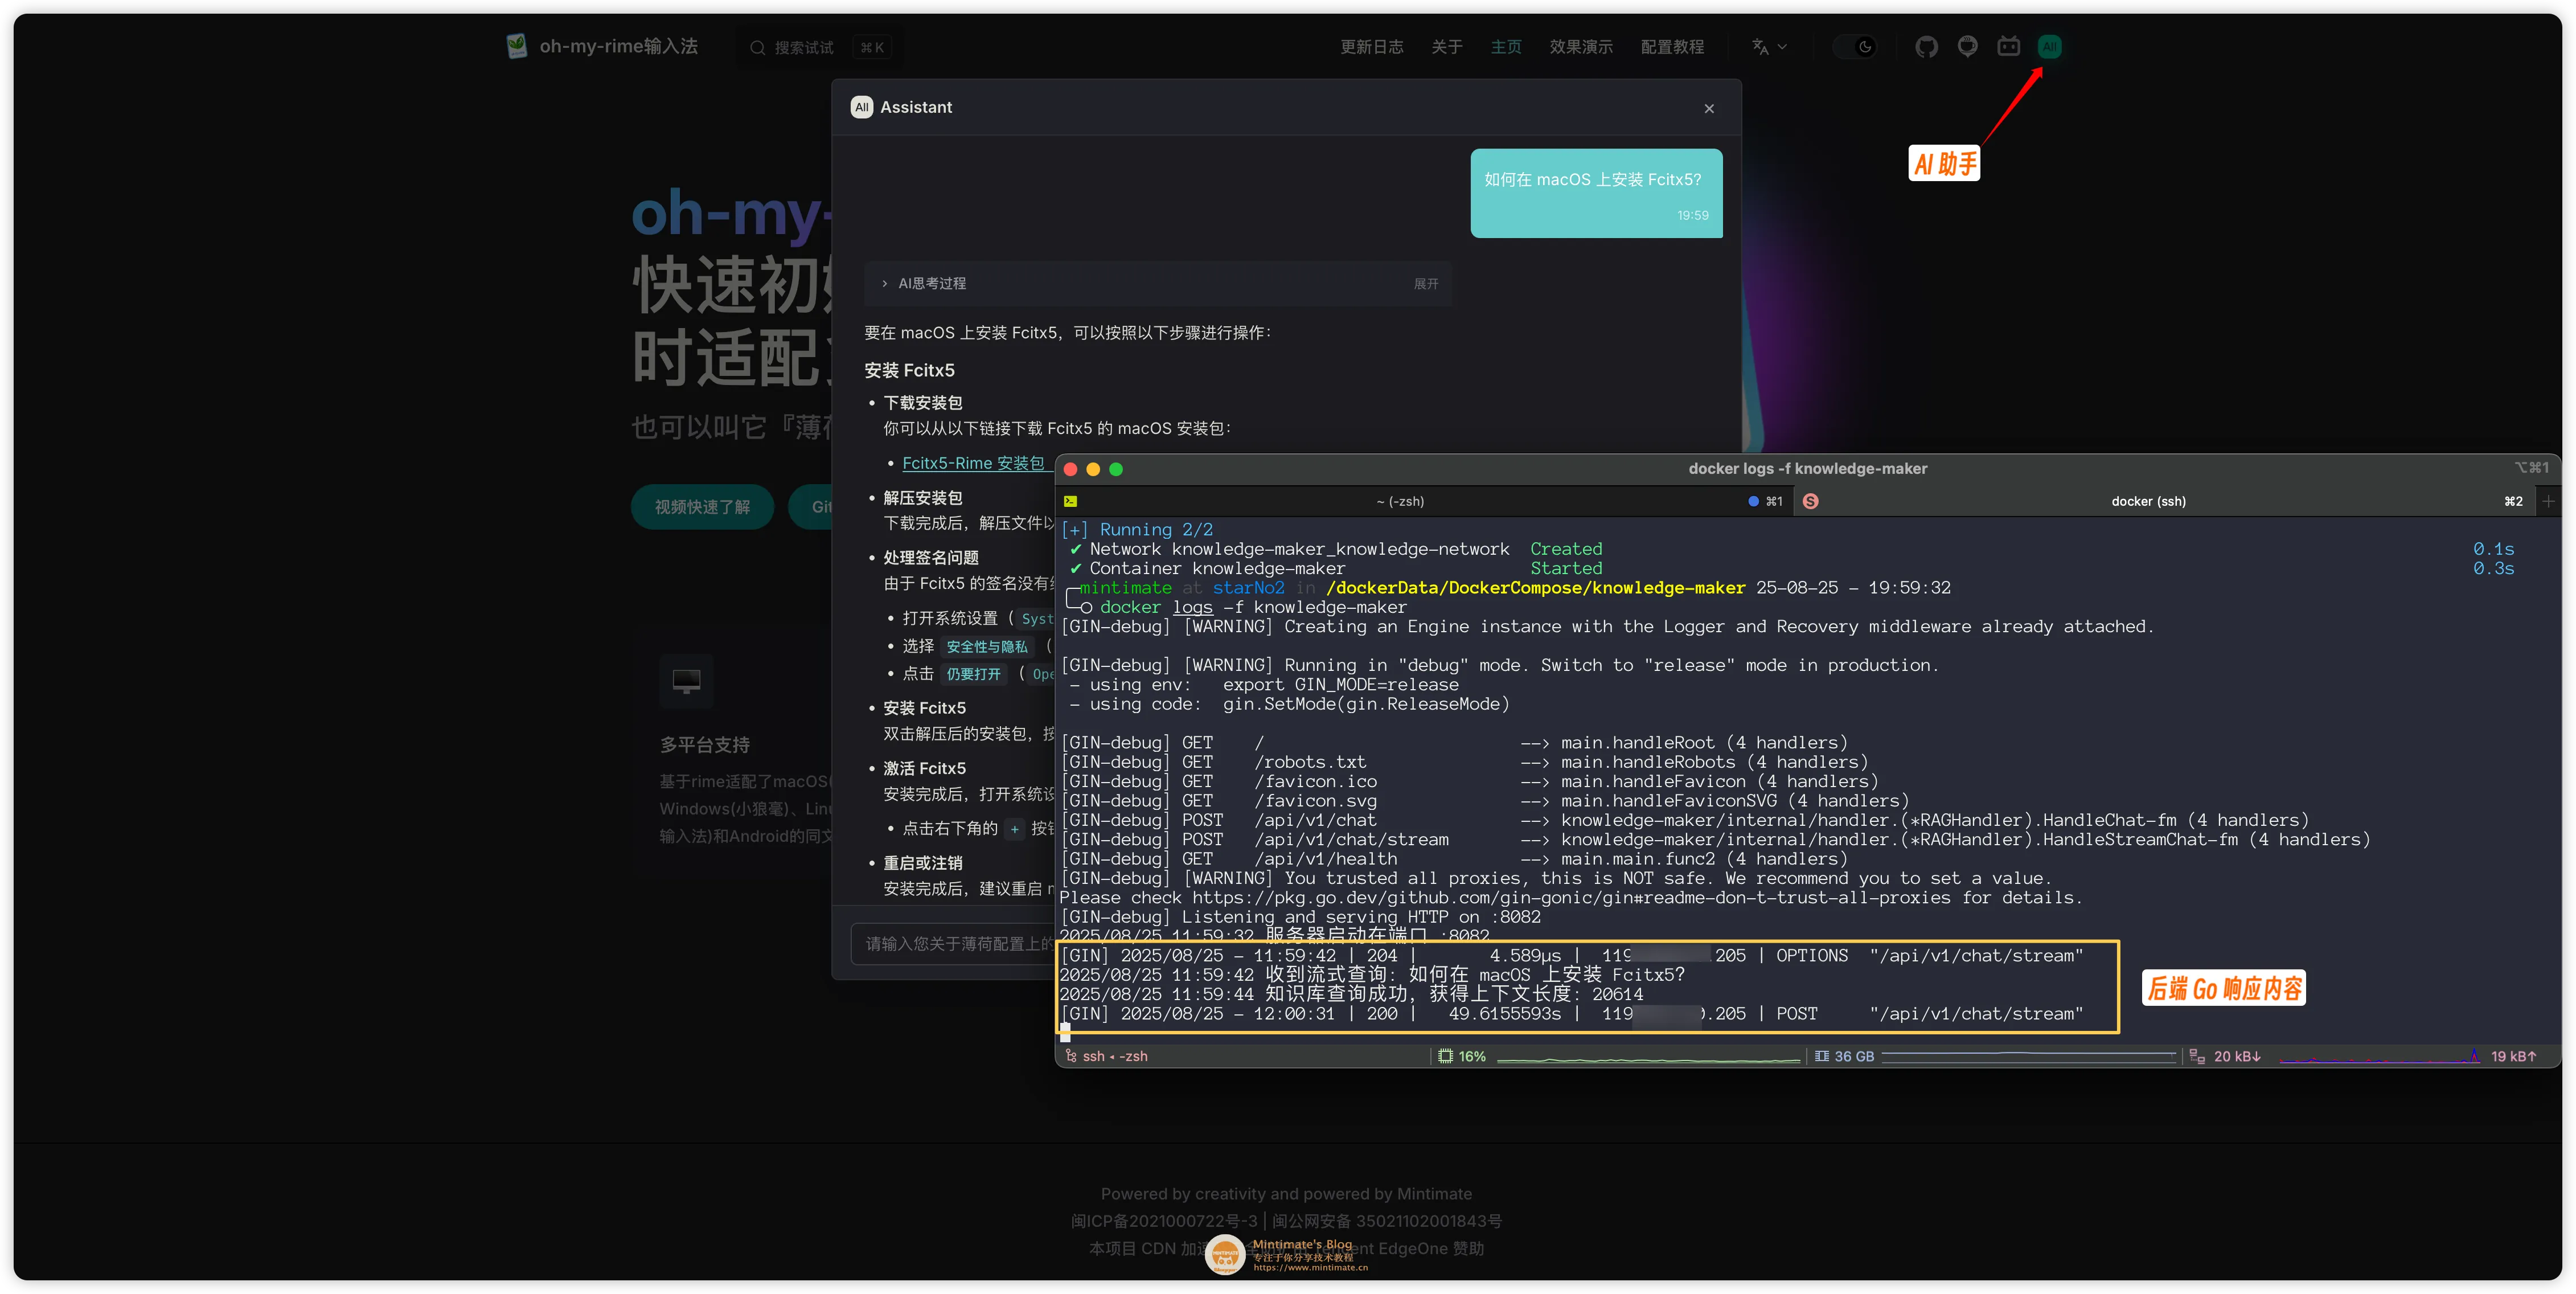Click the network 20 kB download indicator

coord(2225,1056)
